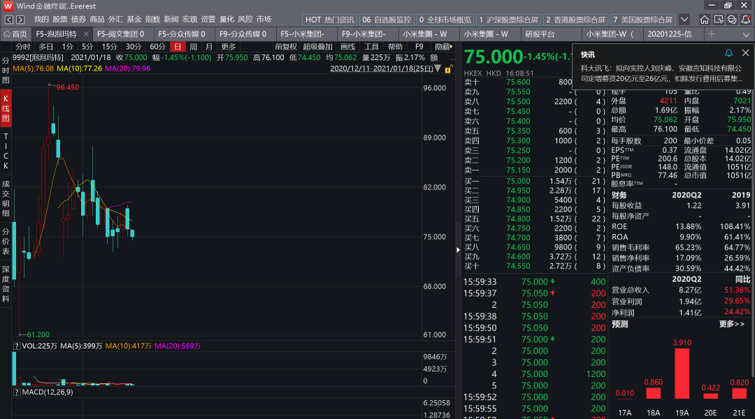755x419 pixels.
Task: Subscribe via news flash bell icon
Action: [x=728, y=53]
